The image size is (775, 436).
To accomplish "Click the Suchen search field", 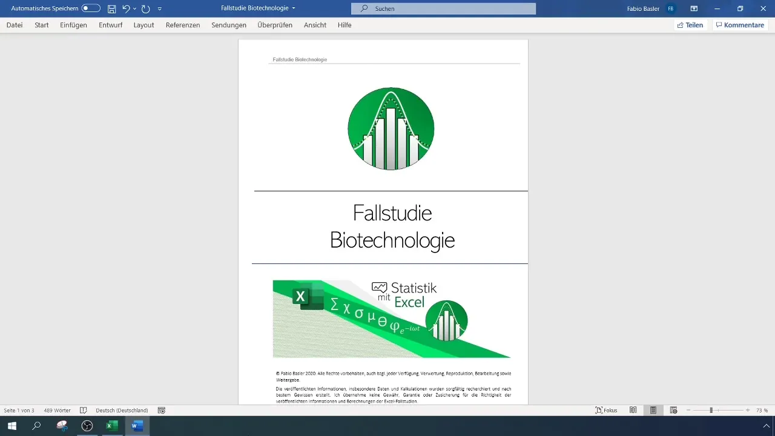I will 443,8.
